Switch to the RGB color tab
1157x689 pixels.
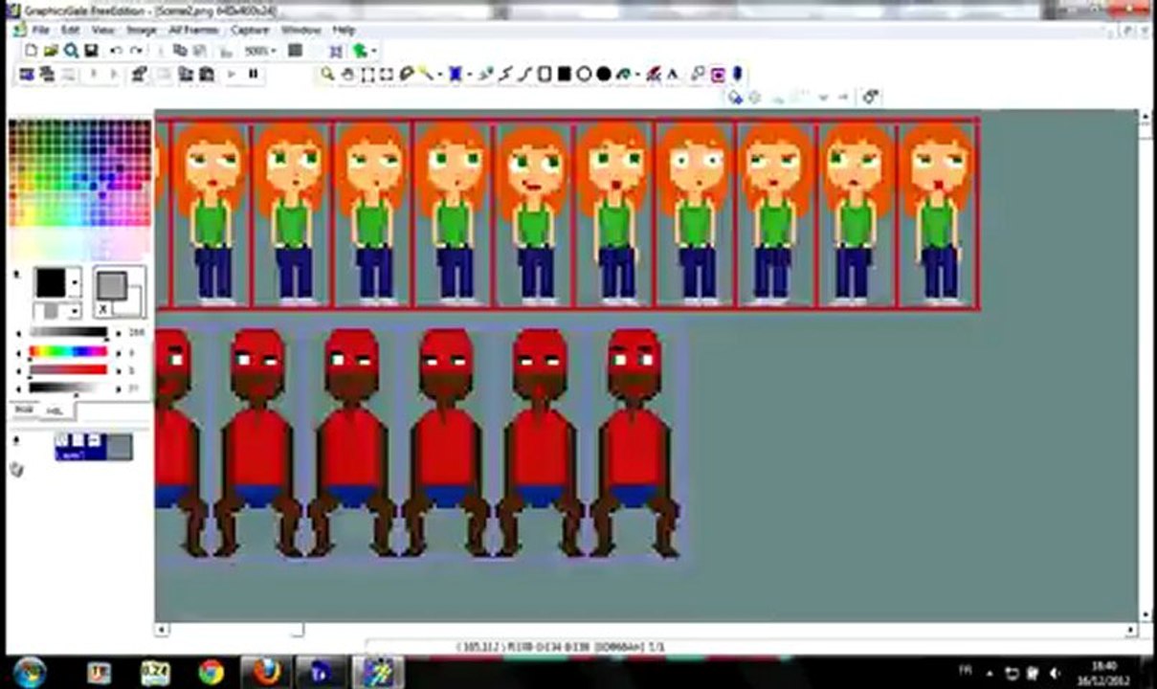tap(24, 409)
